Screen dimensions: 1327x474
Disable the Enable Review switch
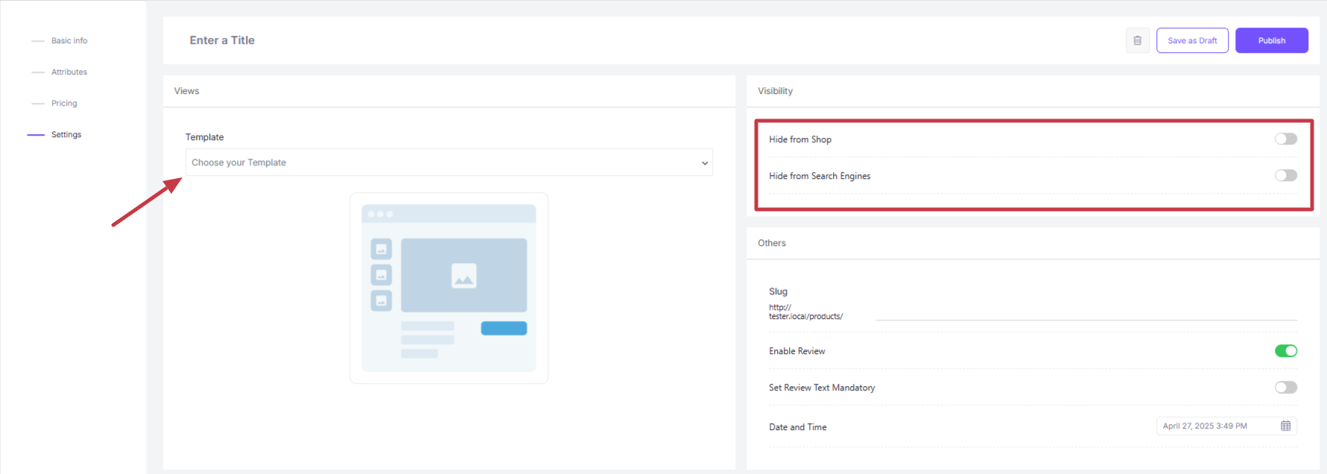(1285, 350)
